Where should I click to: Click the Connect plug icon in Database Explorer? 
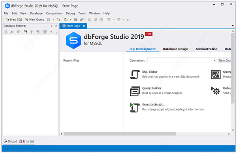(x=32, y=32)
